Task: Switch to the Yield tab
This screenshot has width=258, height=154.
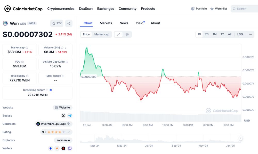Action: (x=140, y=23)
